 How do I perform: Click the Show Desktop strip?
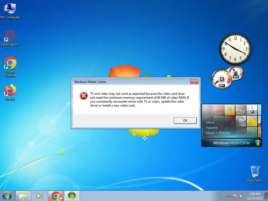coord(266,196)
